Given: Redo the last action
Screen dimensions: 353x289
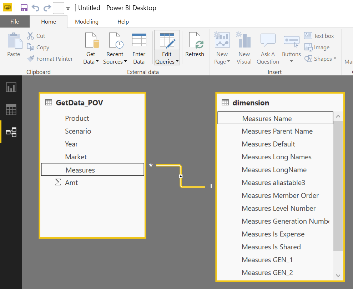Looking at the screenshot, I should (x=47, y=8).
